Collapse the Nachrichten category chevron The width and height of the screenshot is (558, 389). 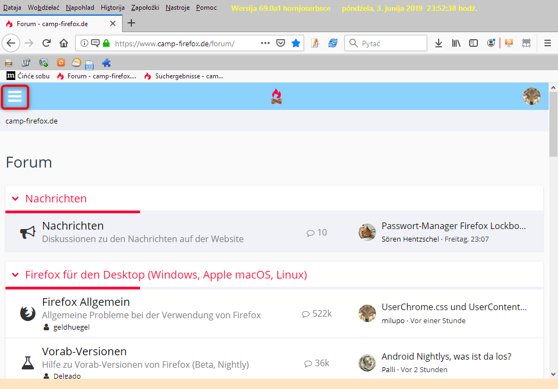coord(15,198)
